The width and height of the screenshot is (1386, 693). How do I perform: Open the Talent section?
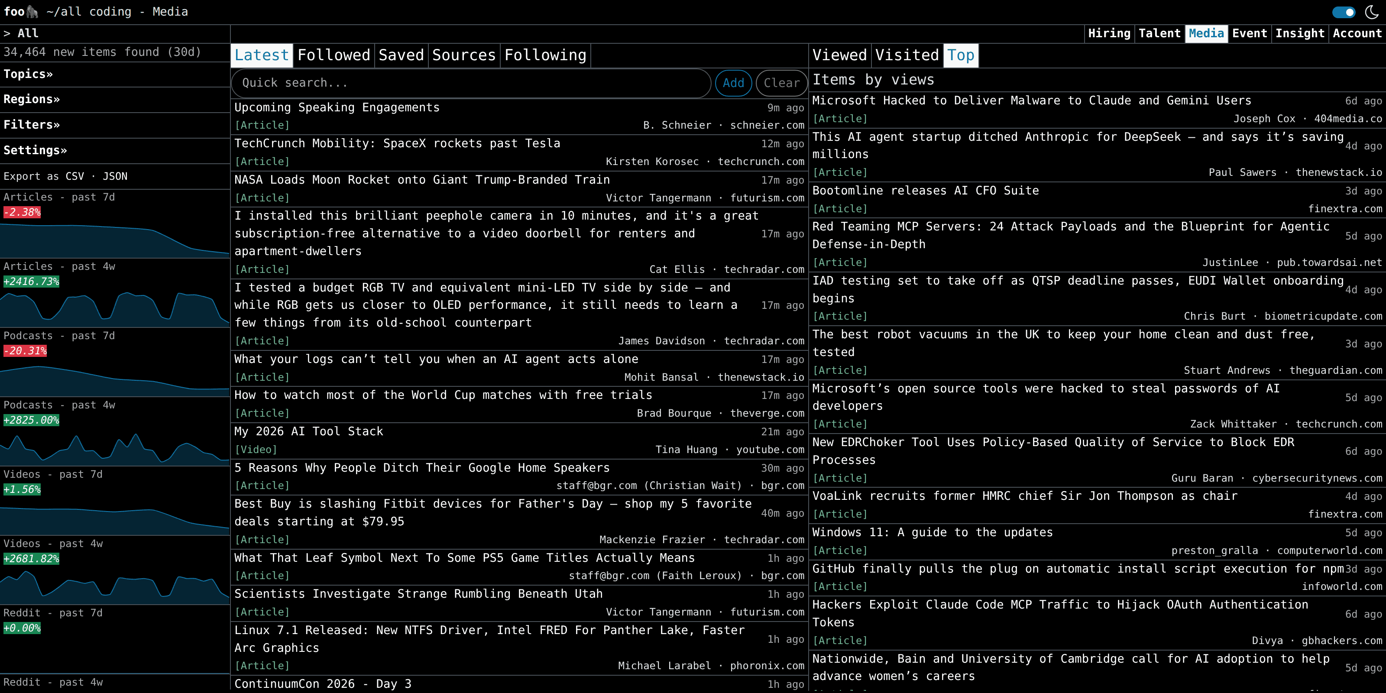pos(1159,33)
